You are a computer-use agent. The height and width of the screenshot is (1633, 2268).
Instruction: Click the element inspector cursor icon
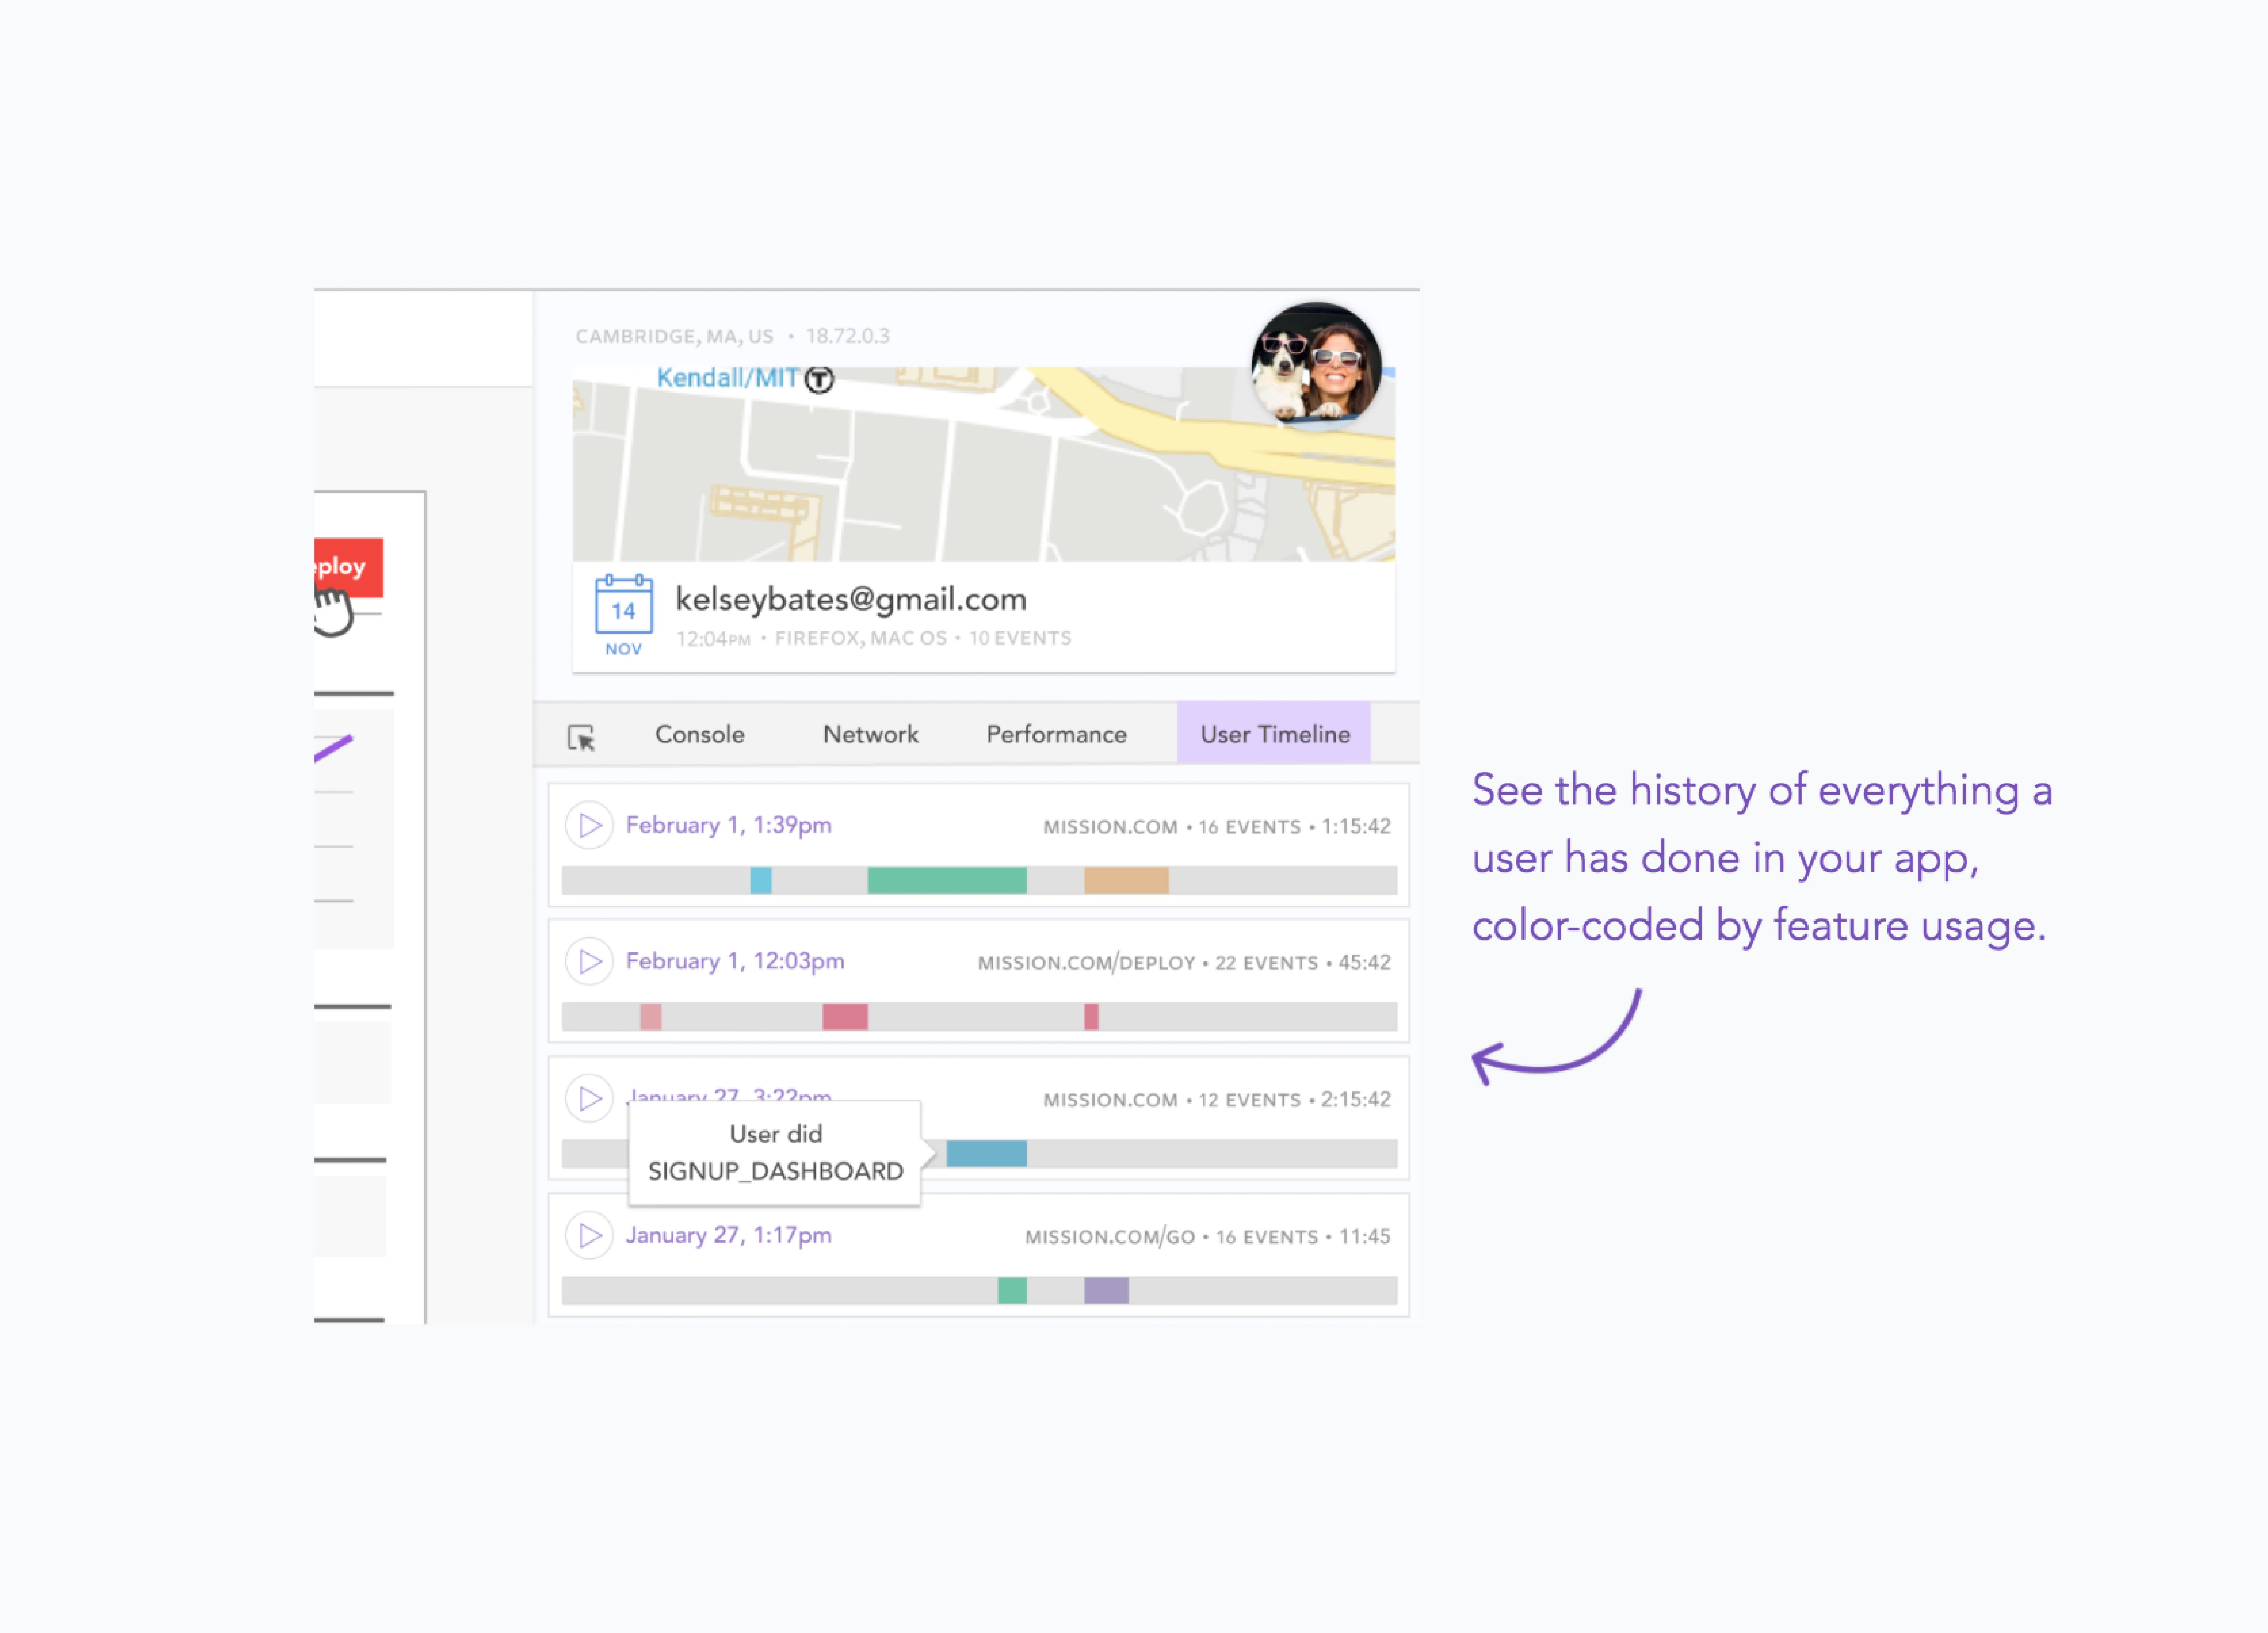(581, 737)
